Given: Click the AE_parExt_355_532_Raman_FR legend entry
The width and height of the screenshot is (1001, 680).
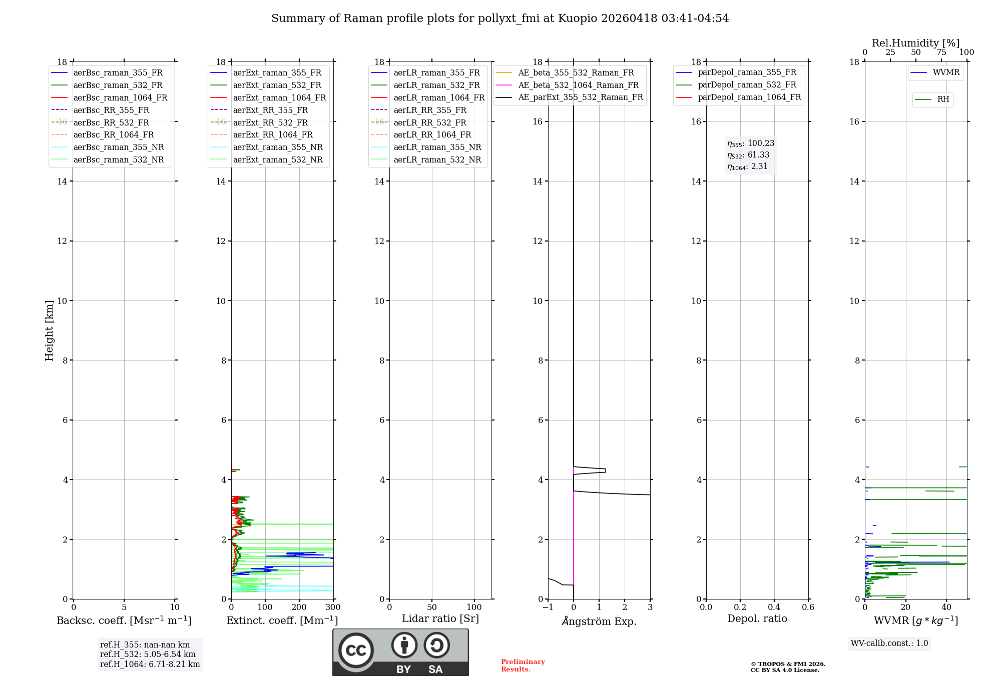Looking at the screenshot, I should [x=580, y=97].
